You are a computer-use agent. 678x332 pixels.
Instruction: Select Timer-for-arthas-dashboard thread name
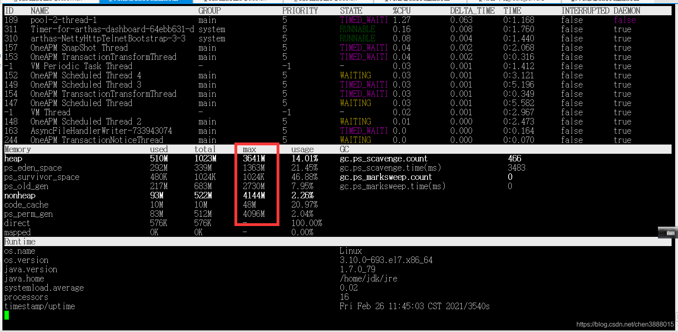[112, 29]
